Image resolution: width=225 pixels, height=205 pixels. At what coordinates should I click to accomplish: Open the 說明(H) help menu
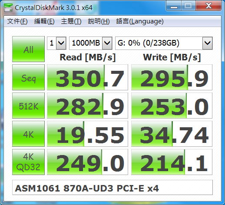99,21
